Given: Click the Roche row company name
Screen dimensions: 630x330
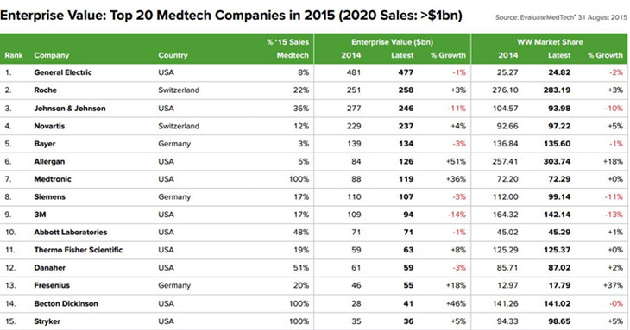Looking at the screenshot, I should [45, 90].
